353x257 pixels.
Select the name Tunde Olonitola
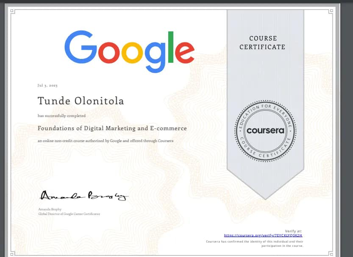pos(81,101)
